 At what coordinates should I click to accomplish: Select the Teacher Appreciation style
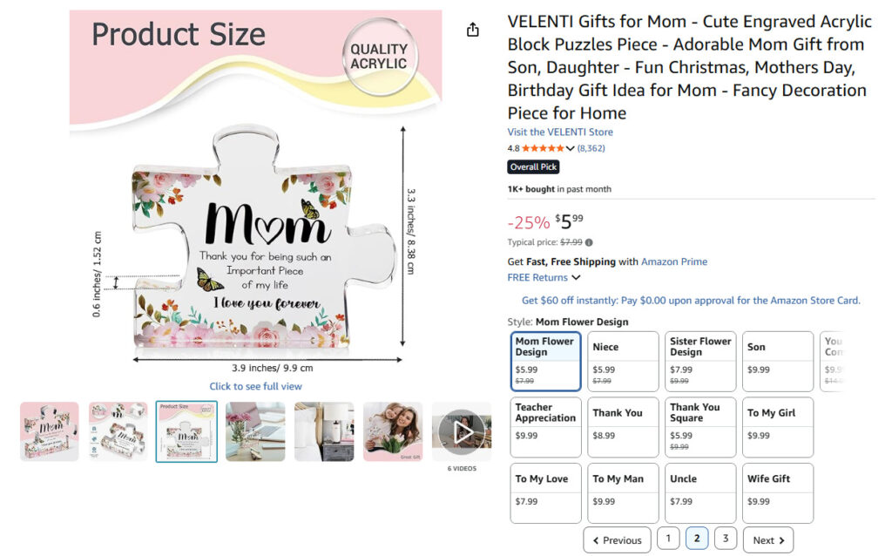pyautogui.click(x=545, y=426)
